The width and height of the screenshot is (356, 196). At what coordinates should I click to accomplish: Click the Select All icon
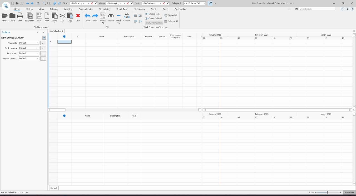103,16
